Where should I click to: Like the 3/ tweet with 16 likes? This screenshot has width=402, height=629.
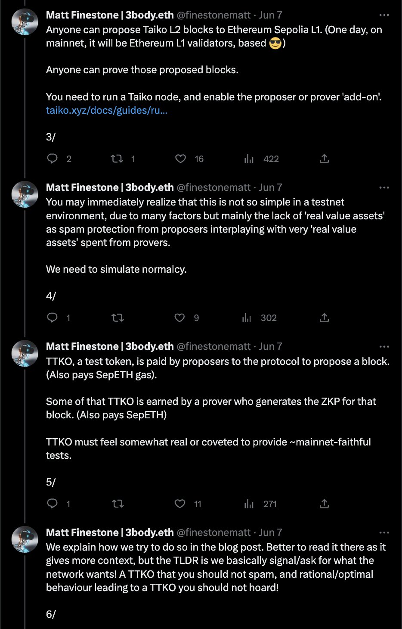tap(180, 159)
